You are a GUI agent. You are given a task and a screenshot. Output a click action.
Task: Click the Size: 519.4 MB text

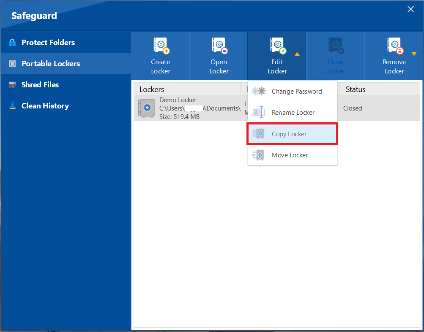pos(179,116)
